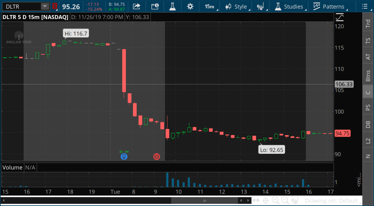The width and height of the screenshot is (374, 206).
Task: Open the N sidebar tab
Action: (x=368, y=156)
